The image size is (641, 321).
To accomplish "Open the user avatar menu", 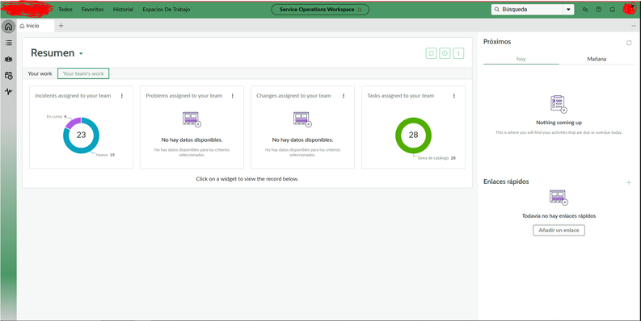I will (x=629, y=9).
